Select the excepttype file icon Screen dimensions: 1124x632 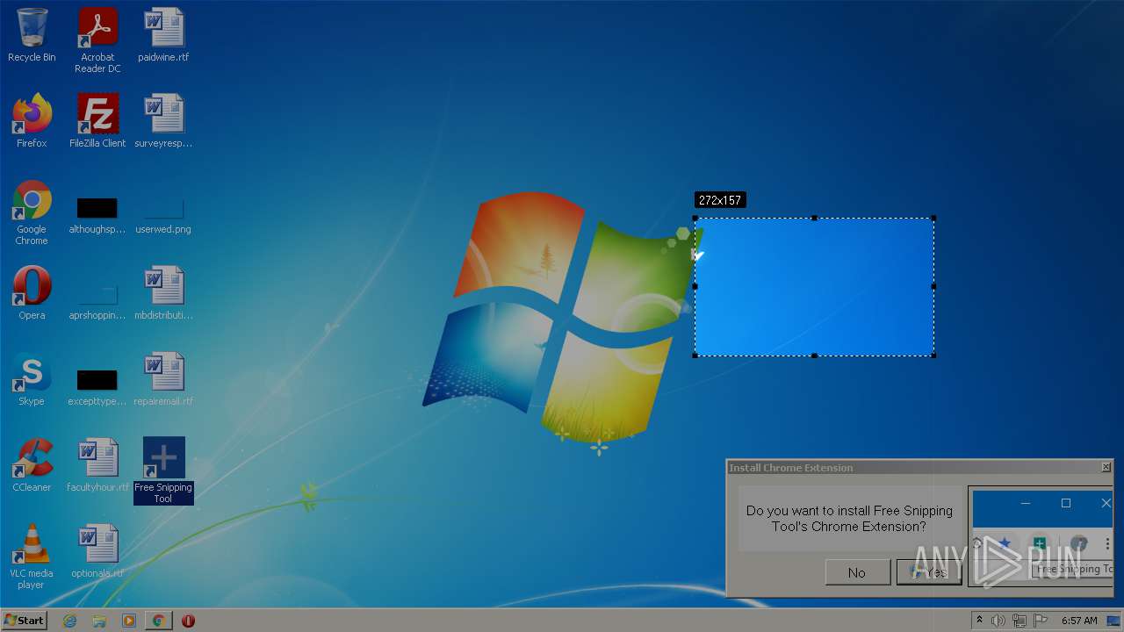point(97,388)
